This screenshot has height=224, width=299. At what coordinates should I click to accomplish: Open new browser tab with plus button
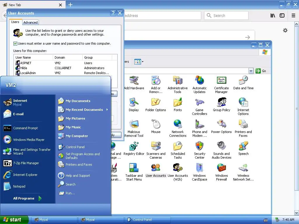point(70,5)
